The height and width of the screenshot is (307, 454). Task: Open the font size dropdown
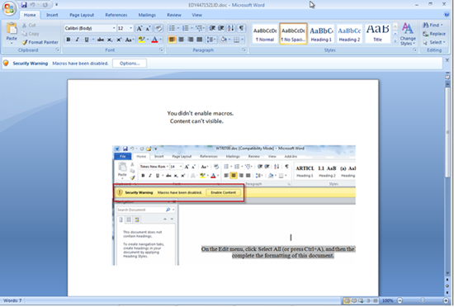coord(131,28)
